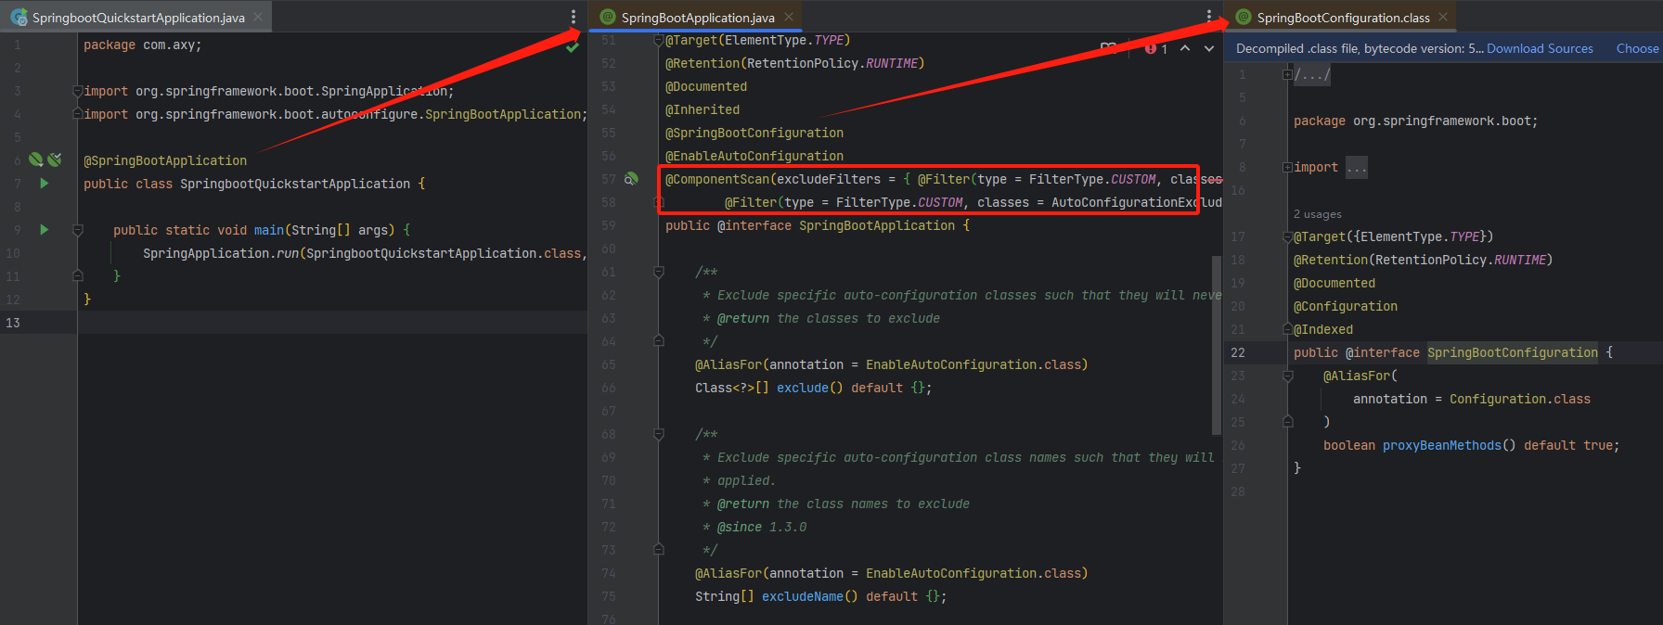Open middle editor kebab options menu

click(x=1208, y=17)
